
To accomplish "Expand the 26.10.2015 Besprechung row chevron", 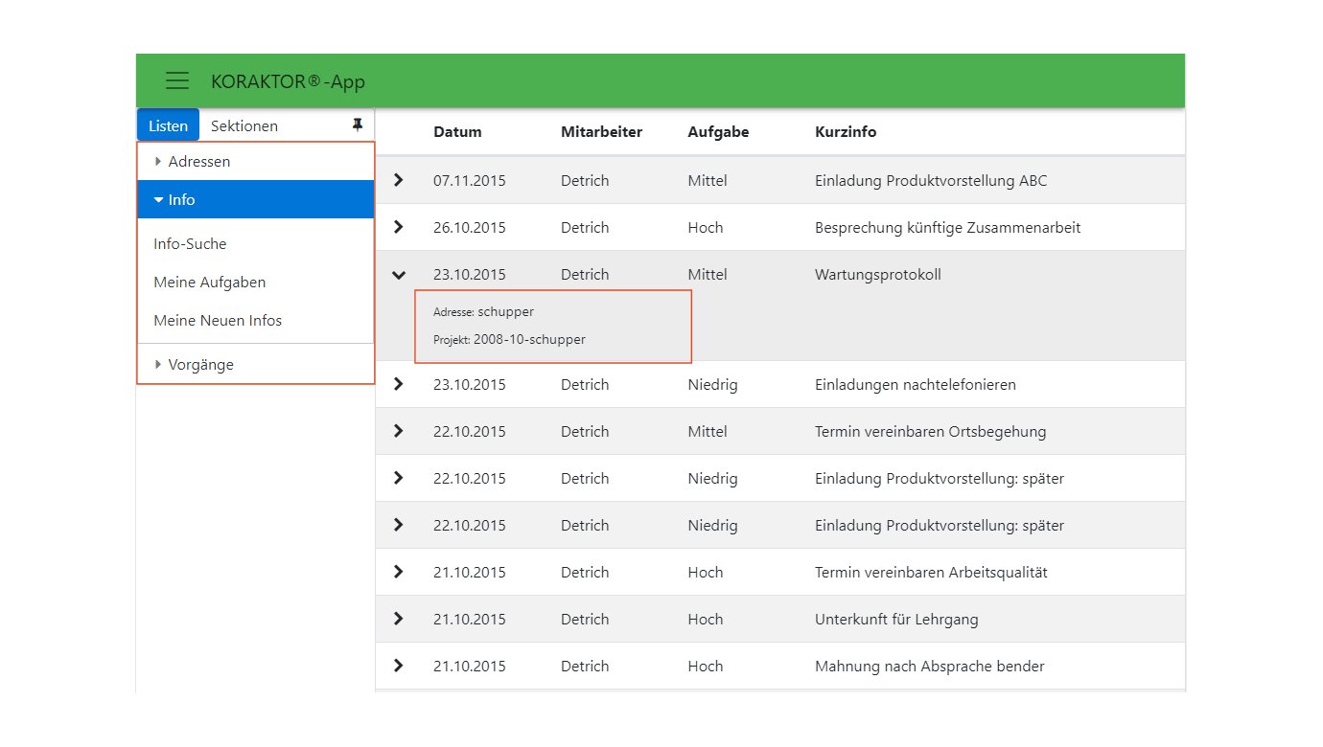I will (399, 227).
